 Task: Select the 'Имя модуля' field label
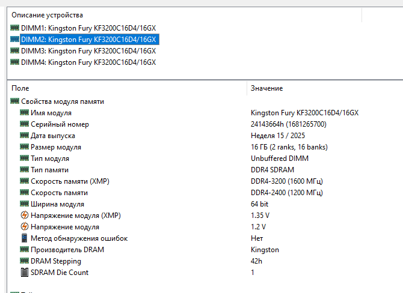click(x=51, y=113)
